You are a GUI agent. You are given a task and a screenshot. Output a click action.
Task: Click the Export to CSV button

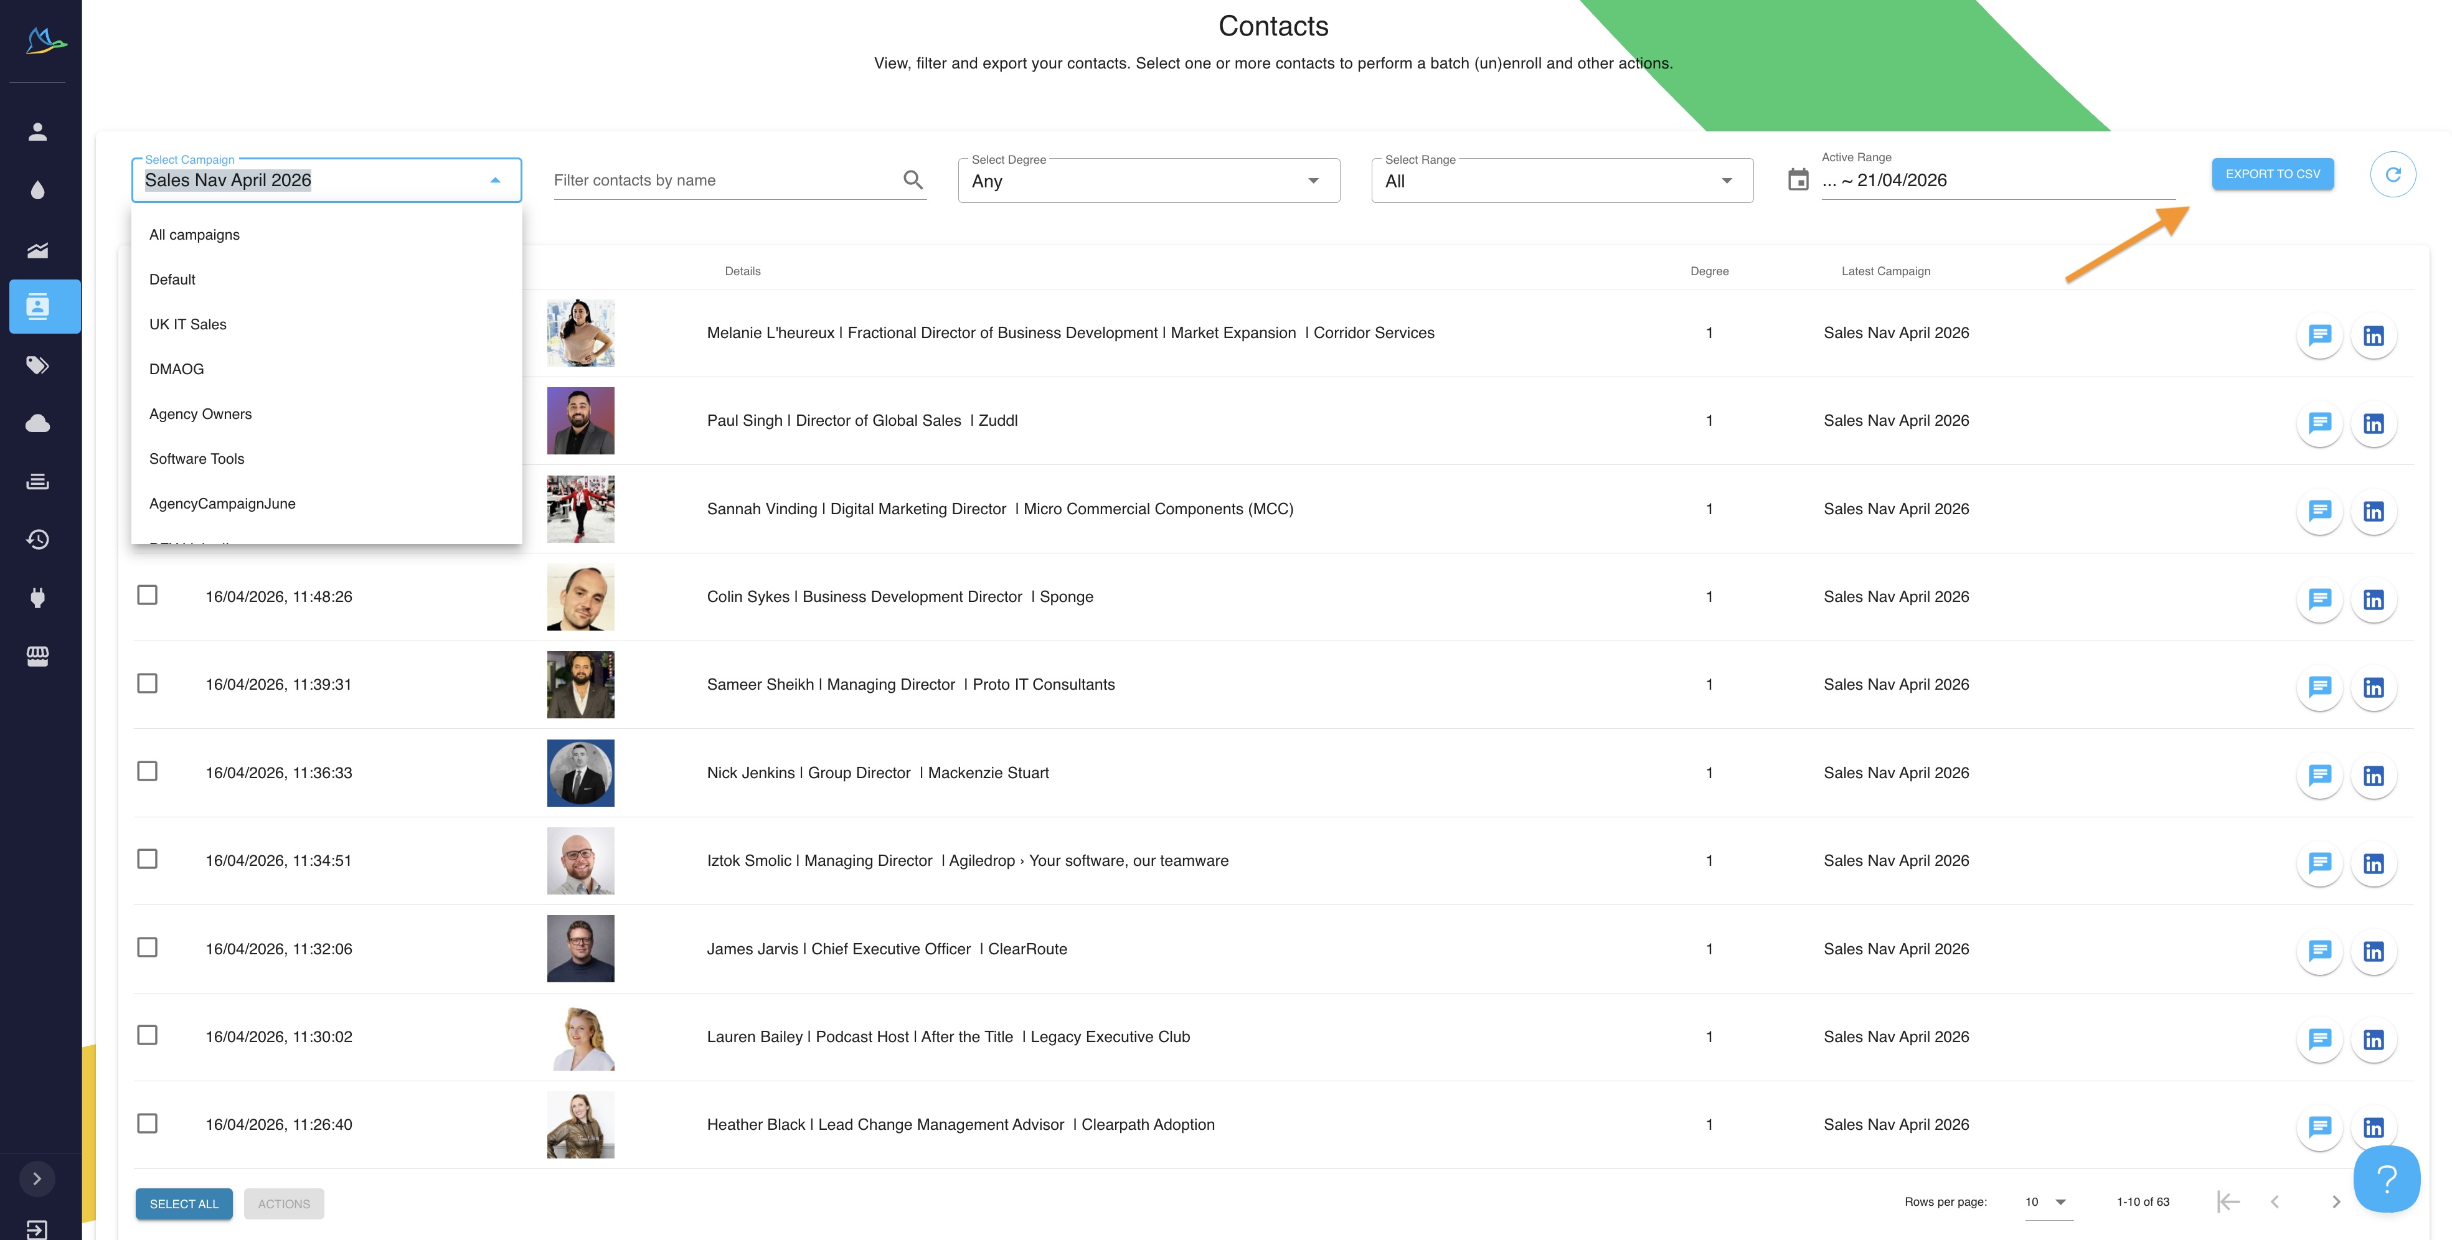coord(2272,174)
